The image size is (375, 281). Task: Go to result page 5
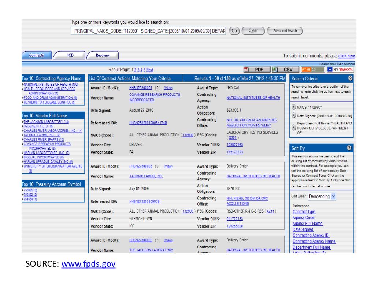tap(144, 70)
